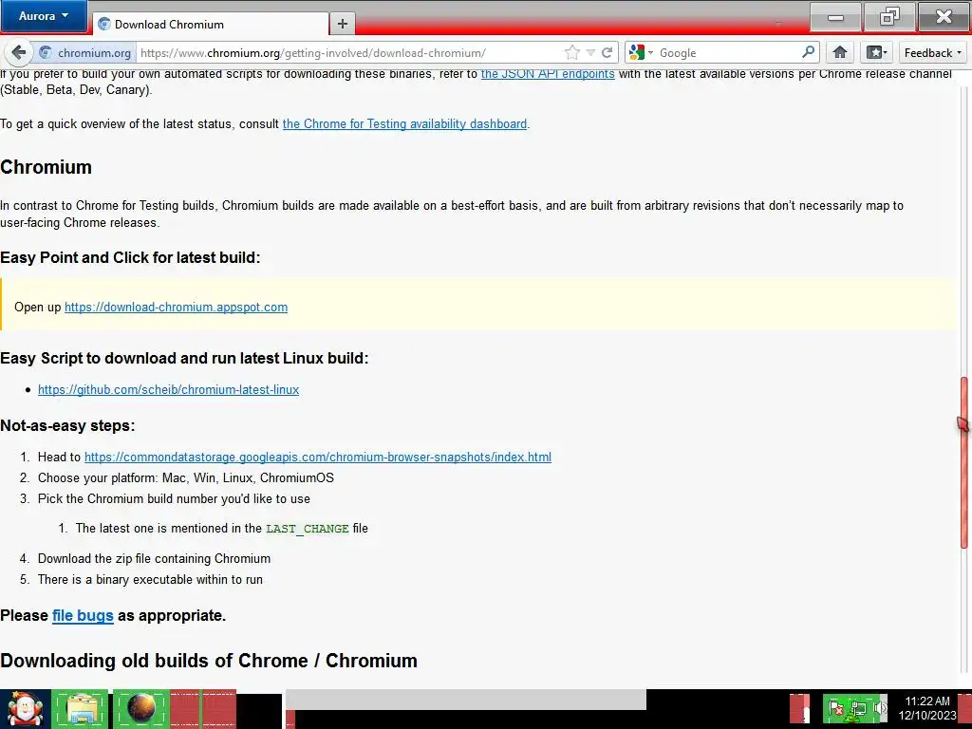972x729 pixels.
Task: Click the Action Center flag tray icon
Action: pos(835,708)
